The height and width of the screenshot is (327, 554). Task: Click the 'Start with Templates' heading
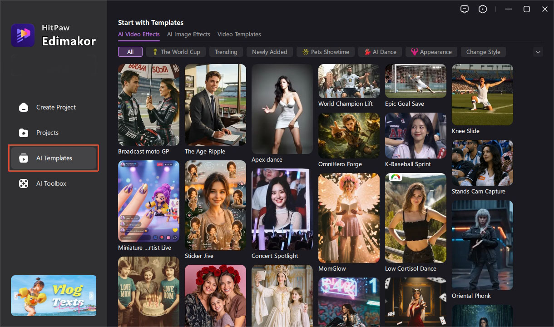(x=151, y=22)
